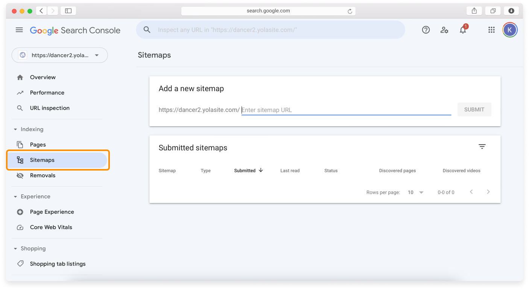Image resolution: width=529 pixels, height=290 pixels.
Task: Open the property selector dropdown
Action: pyautogui.click(x=59, y=55)
